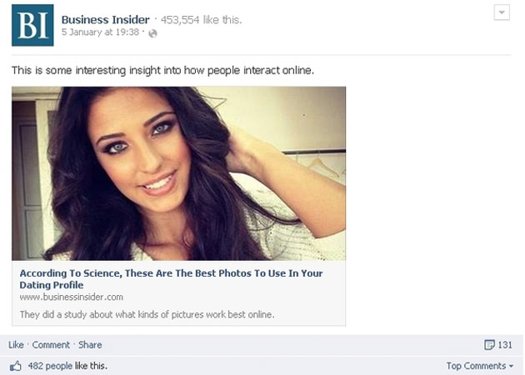
Task: Click the thumbs-up likes icon
Action: point(15,366)
